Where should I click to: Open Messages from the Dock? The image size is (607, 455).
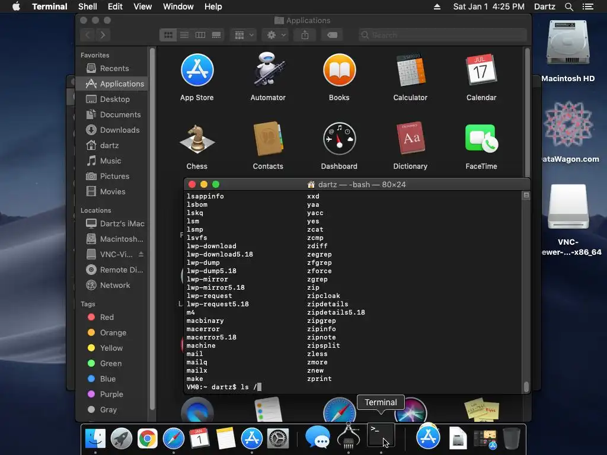(318, 438)
